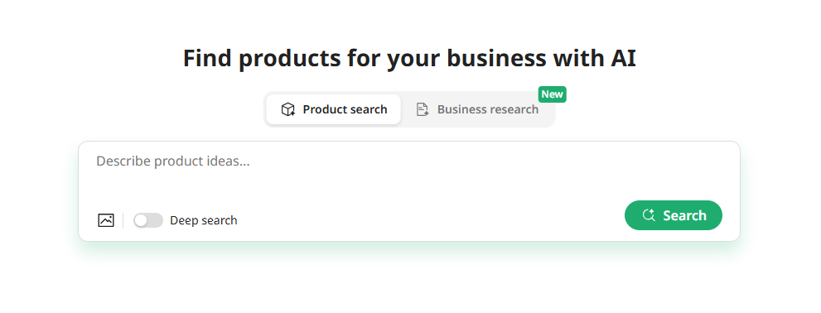Click the word AI in the page heading
This screenshot has height=313, width=821.
click(x=623, y=58)
